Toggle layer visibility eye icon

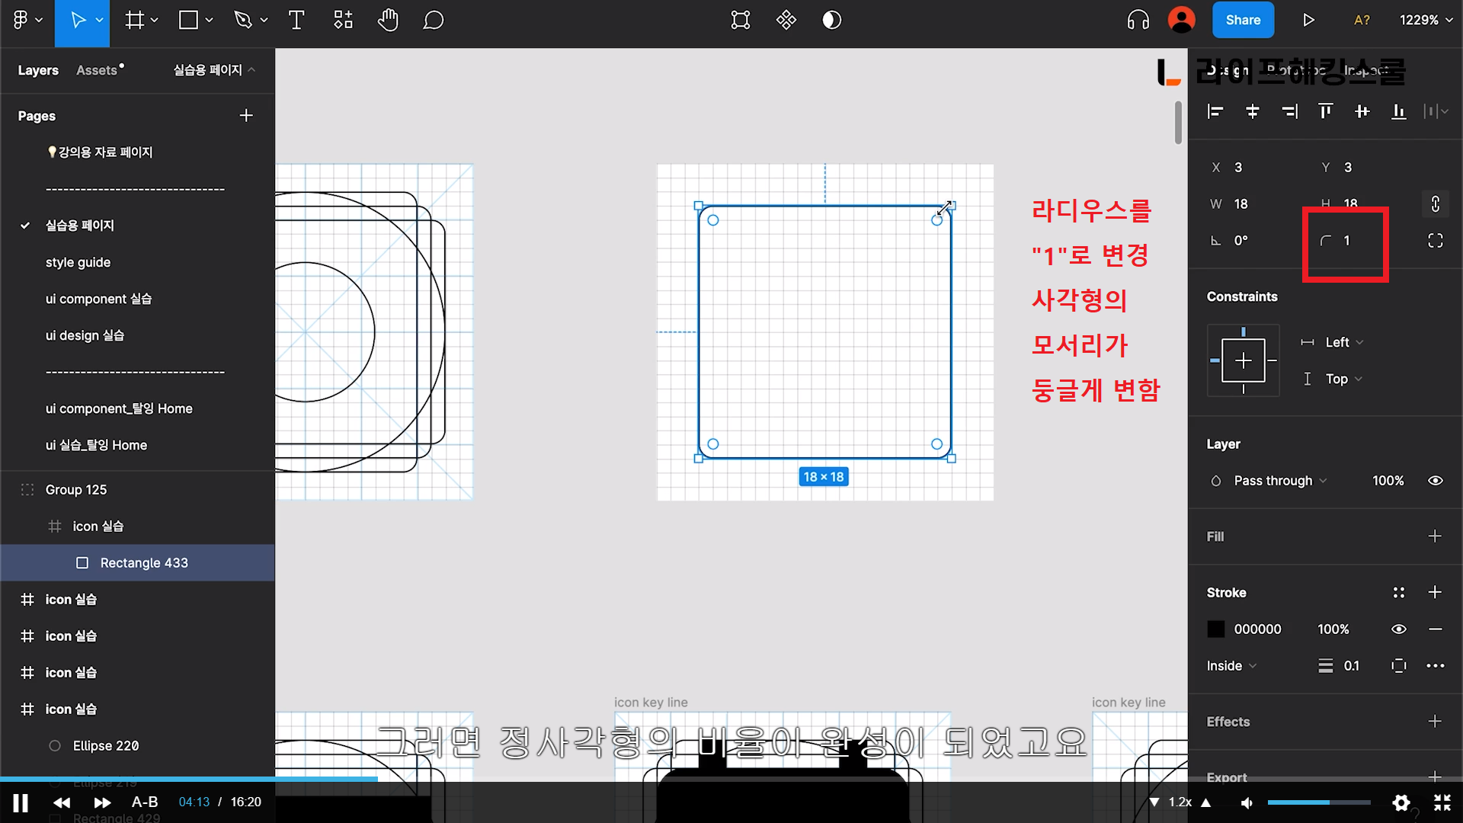coord(1435,481)
